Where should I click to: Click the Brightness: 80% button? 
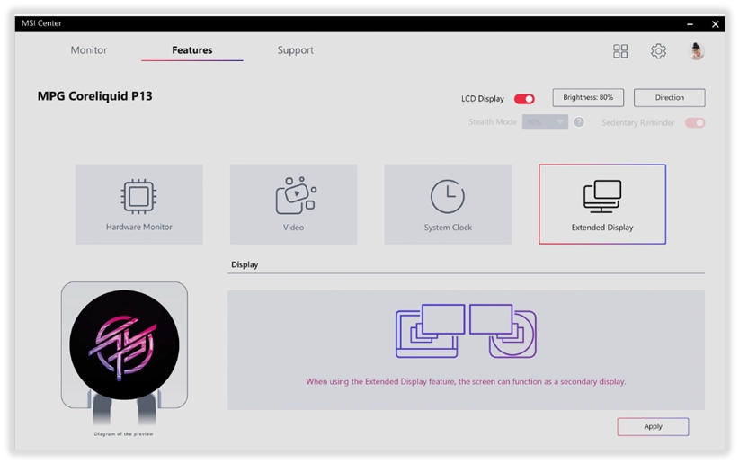588,98
